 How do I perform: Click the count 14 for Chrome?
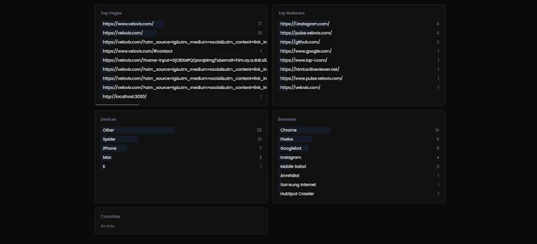point(437,131)
